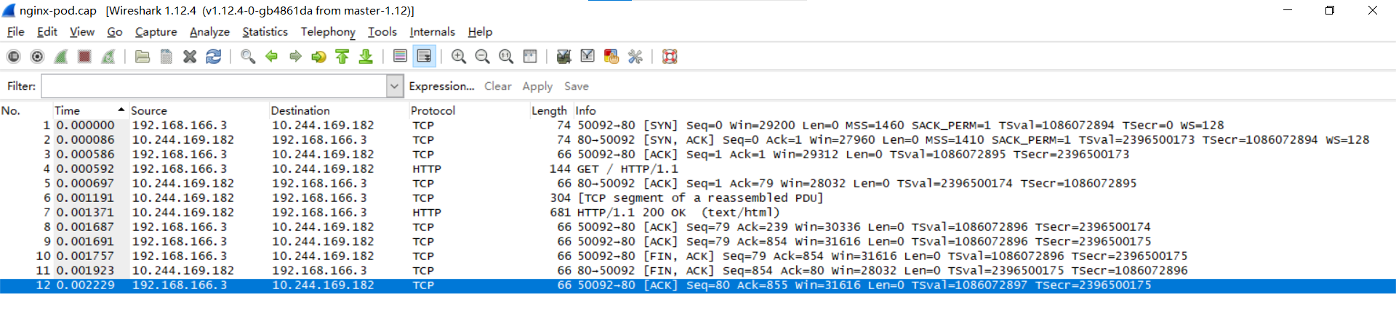The width and height of the screenshot is (1396, 329).
Task: Open preferences (wrench icon)
Action: tap(635, 57)
